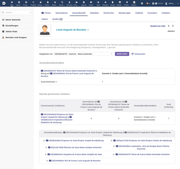
Task: Click the Vertauschen swap link
Action: point(138,54)
